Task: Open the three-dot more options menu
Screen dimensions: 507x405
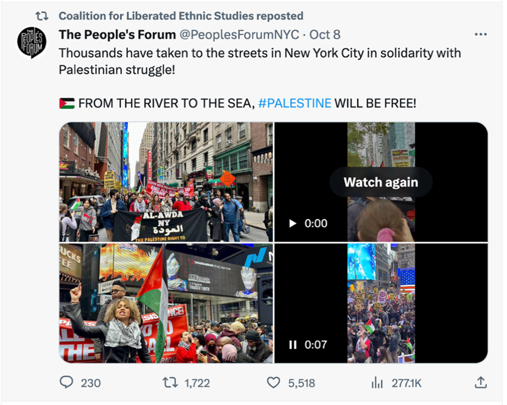Action: 481,34
